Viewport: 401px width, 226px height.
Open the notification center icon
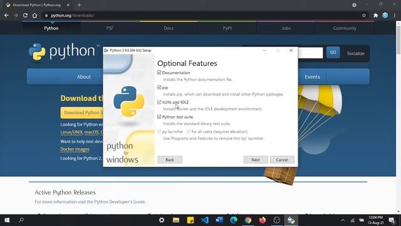click(392, 220)
